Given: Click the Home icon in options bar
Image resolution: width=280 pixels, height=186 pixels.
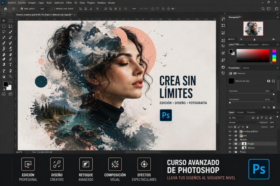Looking at the screenshot, I should point(5,9).
